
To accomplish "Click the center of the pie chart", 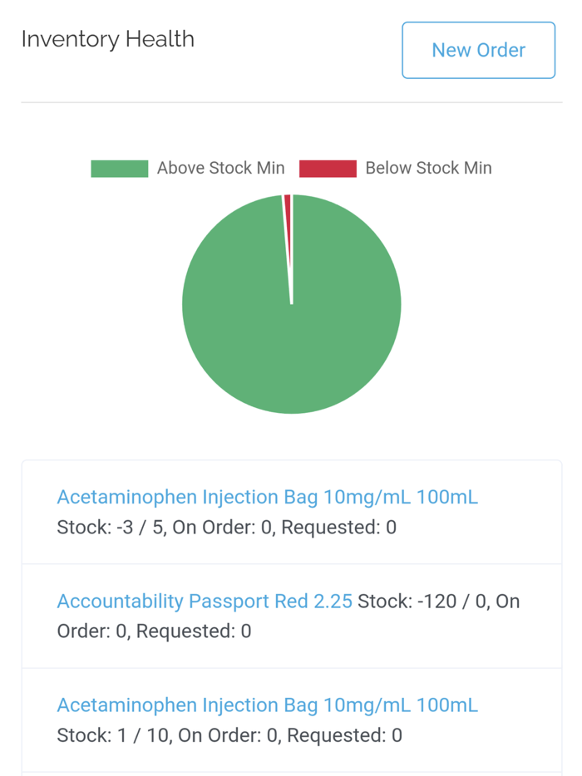I will coord(291,304).
